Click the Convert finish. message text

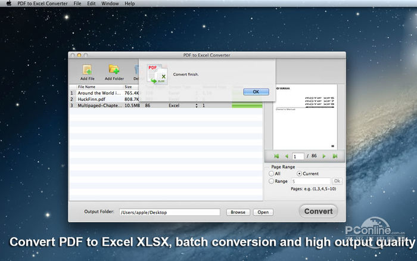186,74
